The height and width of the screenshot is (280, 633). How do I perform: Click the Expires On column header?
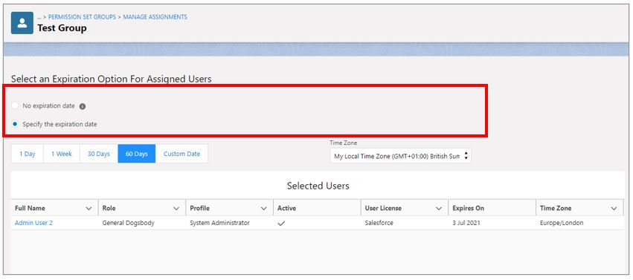[x=469, y=208]
